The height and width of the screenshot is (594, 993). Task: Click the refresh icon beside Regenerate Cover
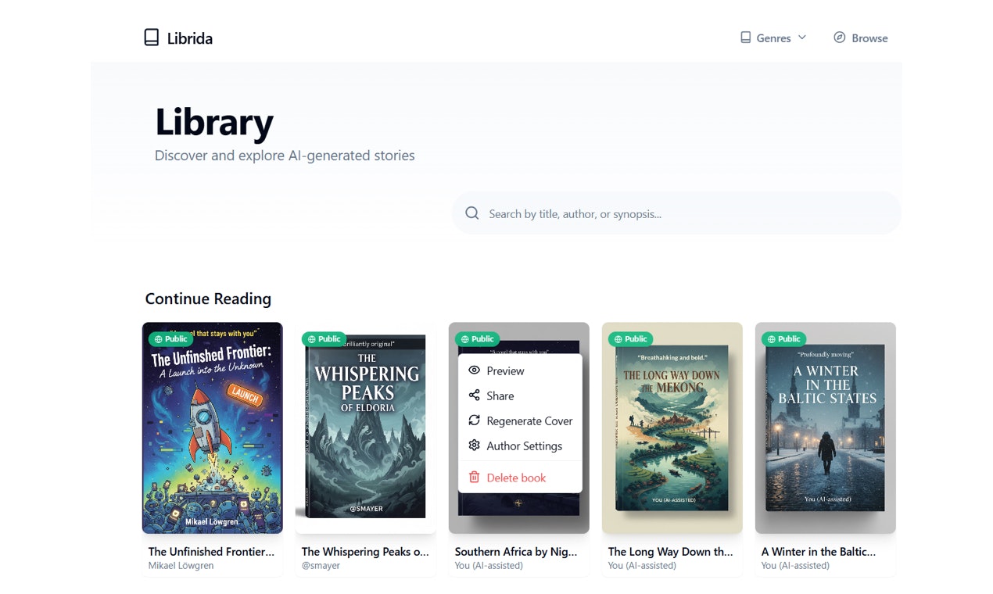[475, 420]
